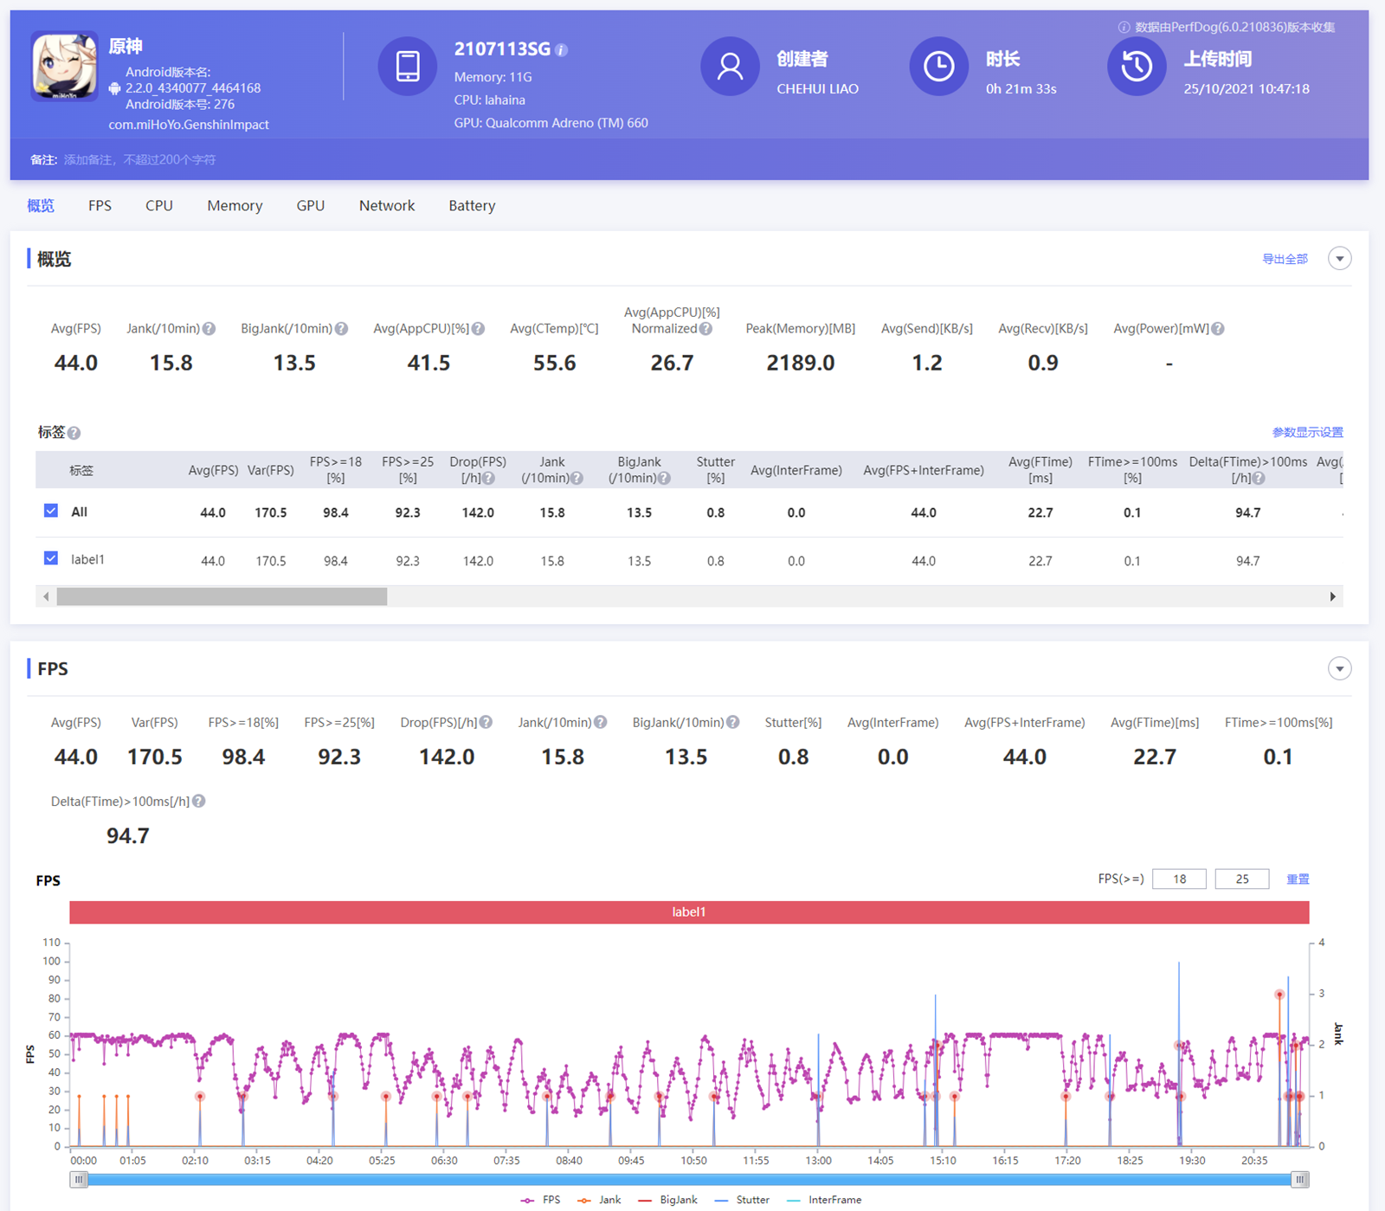Image resolution: width=1385 pixels, height=1211 pixels.
Task: Switch to the Memory tab
Action: coord(235,206)
